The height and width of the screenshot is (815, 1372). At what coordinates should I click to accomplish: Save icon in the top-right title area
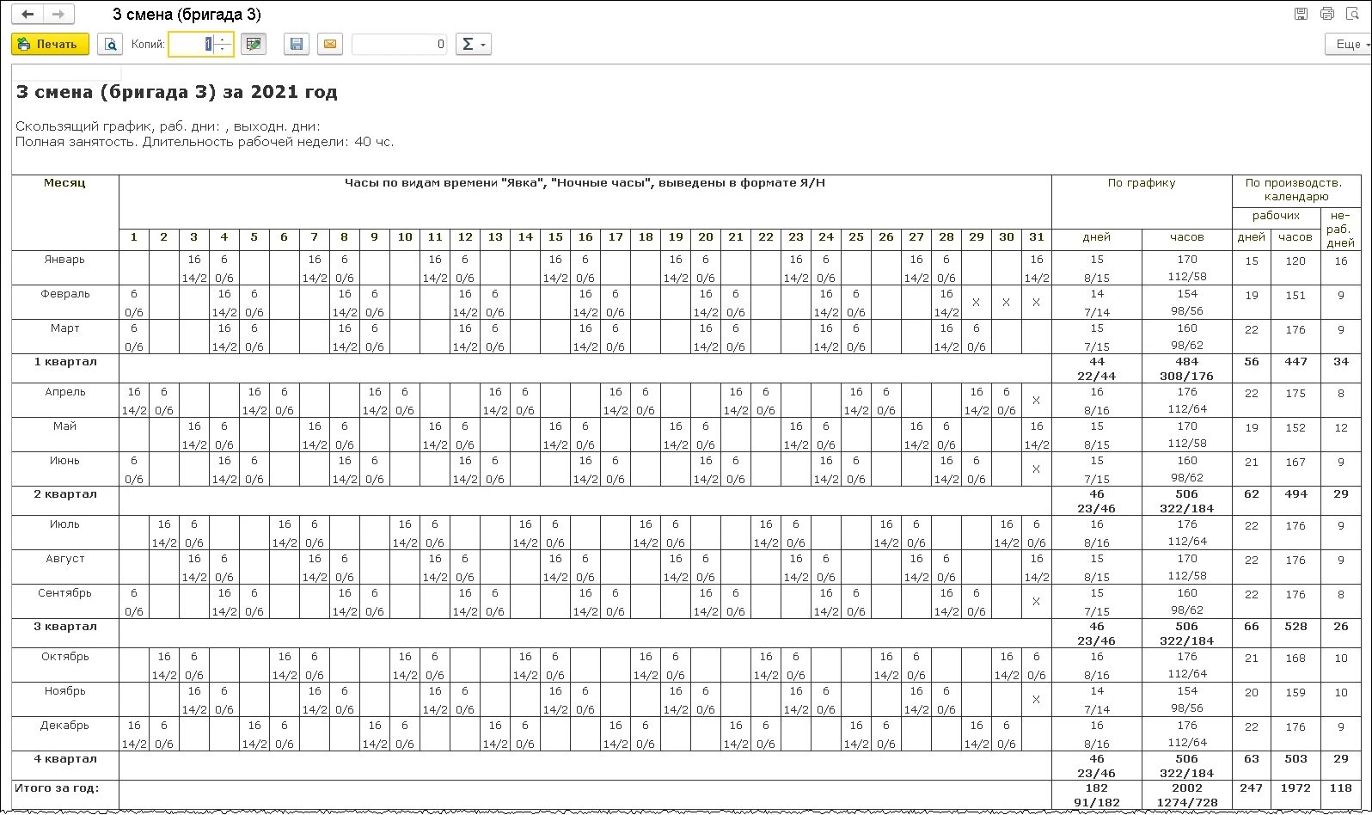(1302, 14)
